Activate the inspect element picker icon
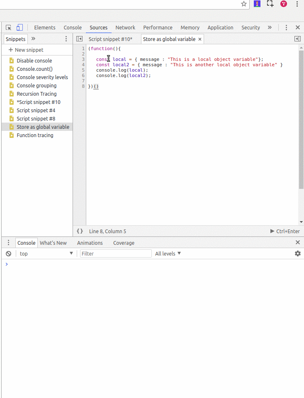 click(8, 27)
